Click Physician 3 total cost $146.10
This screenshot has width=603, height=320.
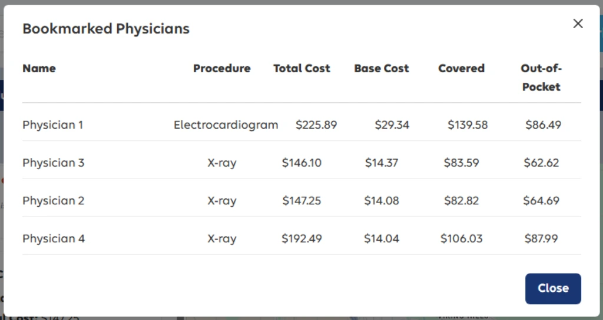click(x=301, y=163)
